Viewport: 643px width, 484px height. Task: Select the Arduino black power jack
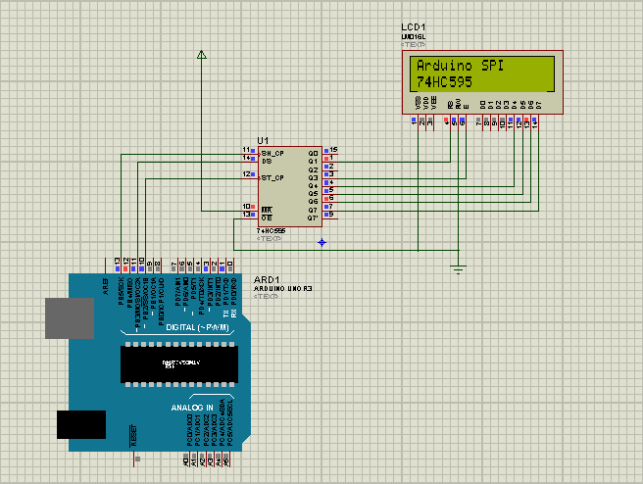pyautogui.click(x=81, y=424)
